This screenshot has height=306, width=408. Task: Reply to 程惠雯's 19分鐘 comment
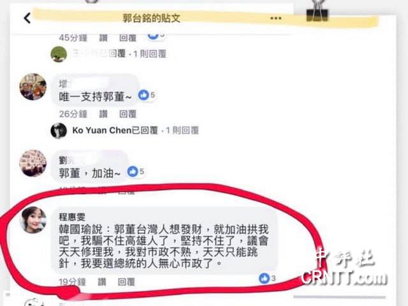[126, 282]
